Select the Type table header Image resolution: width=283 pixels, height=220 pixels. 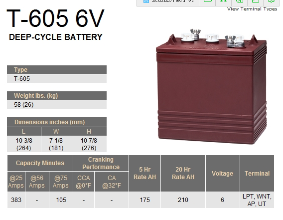[x=57, y=70]
